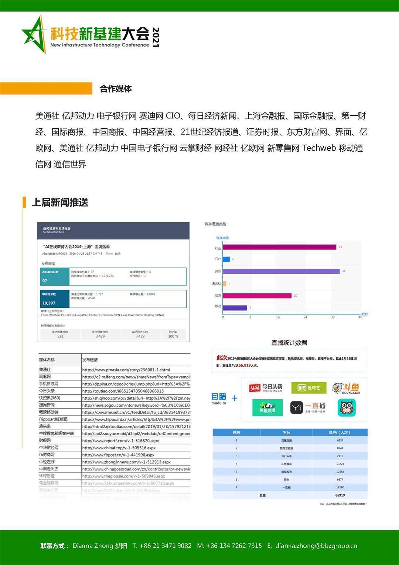Open the toutiao.com publish link
The height and width of the screenshot is (565, 399).
pyautogui.click(x=123, y=391)
